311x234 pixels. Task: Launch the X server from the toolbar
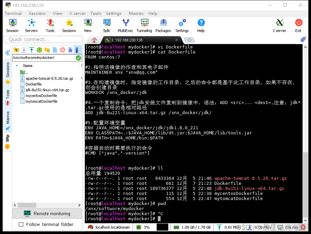pos(279,25)
